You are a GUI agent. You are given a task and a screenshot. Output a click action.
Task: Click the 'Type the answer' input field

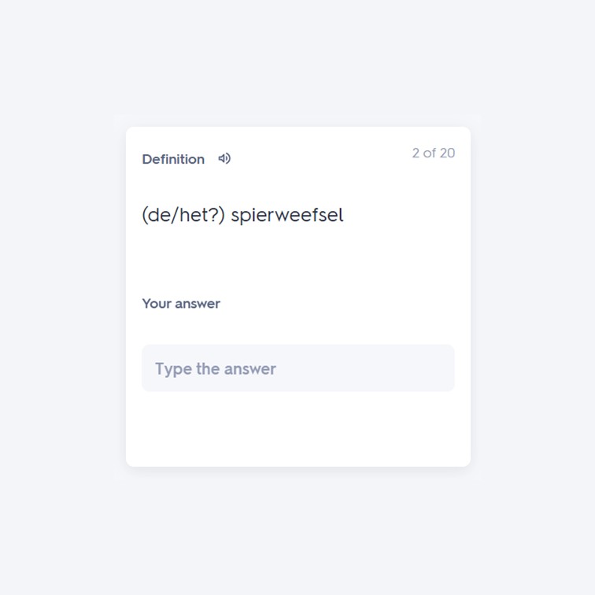(x=297, y=368)
